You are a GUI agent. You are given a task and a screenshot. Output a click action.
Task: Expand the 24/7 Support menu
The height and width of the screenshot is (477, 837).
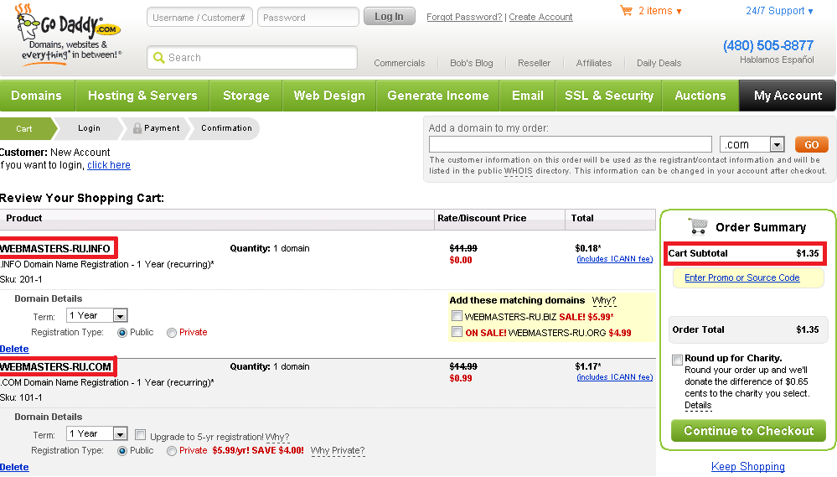pos(779,11)
